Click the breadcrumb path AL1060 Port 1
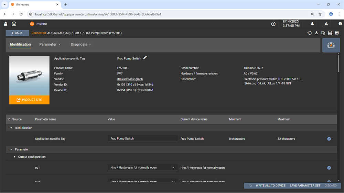This screenshot has height=193, width=344. click(85, 33)
